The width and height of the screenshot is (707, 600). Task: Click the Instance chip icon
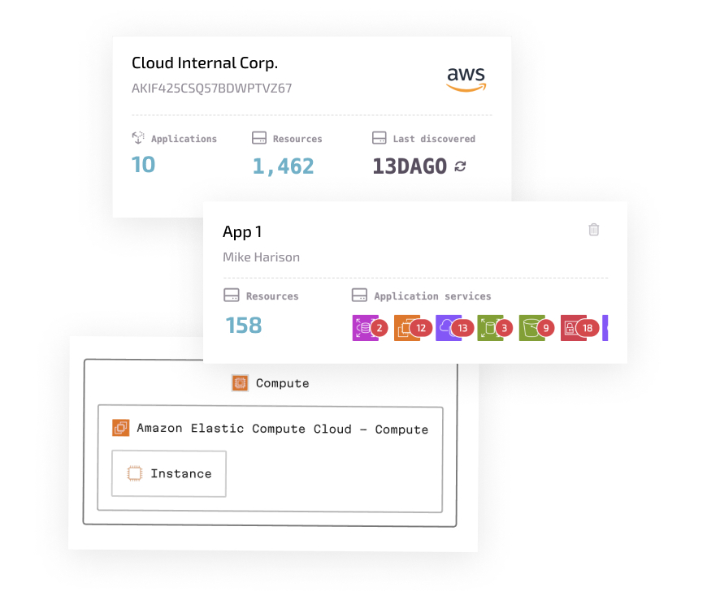coord(135,473)
